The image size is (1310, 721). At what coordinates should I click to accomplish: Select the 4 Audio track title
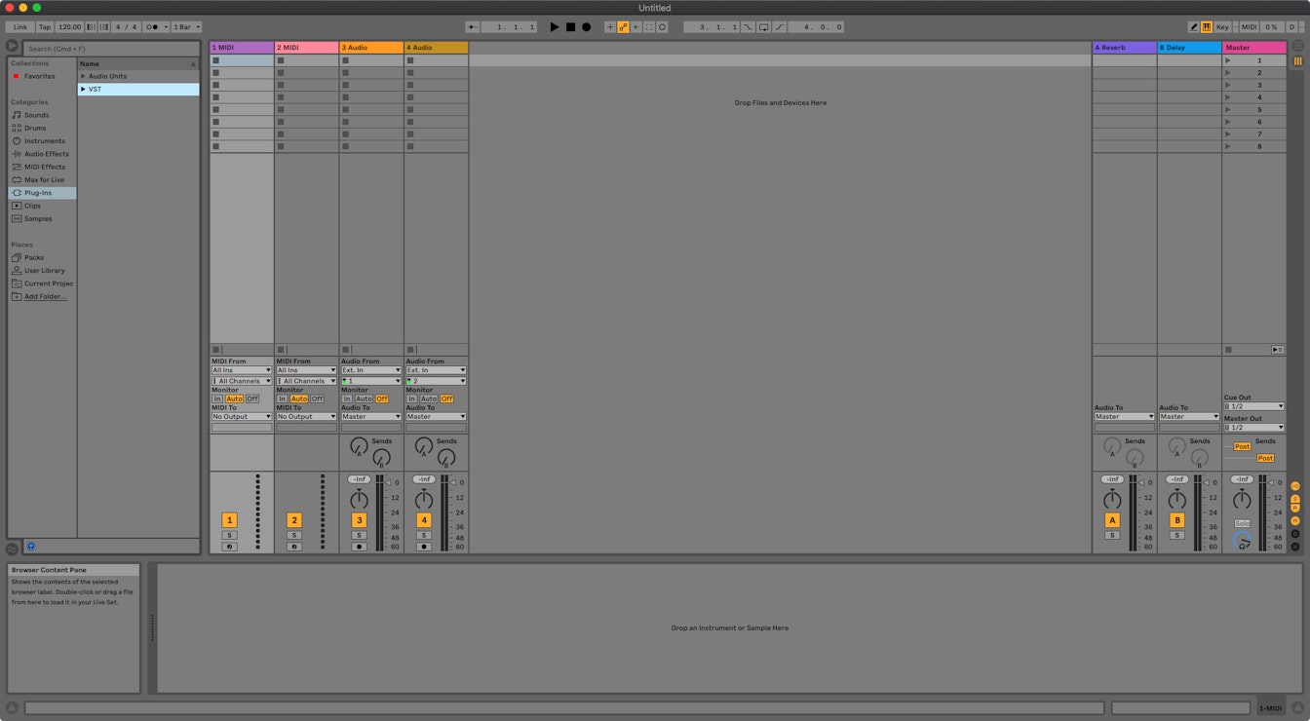coord(429,47)
